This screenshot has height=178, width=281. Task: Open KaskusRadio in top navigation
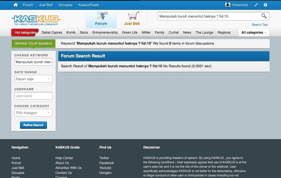[89, 5]
